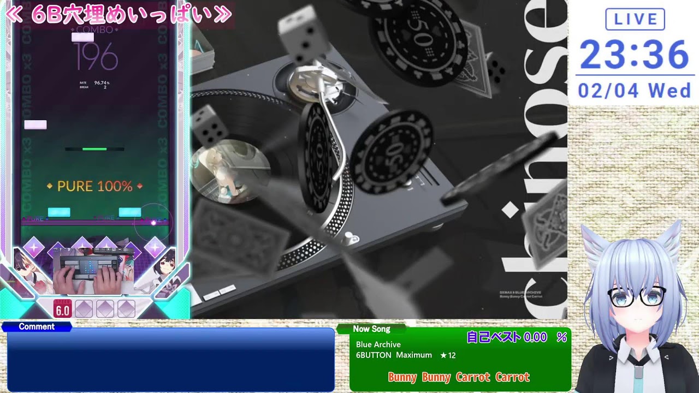The image size is (699, 393).
Task: Click the date text "02/04 Wed"
Action: pyautogui.click(x=635, y=91)
